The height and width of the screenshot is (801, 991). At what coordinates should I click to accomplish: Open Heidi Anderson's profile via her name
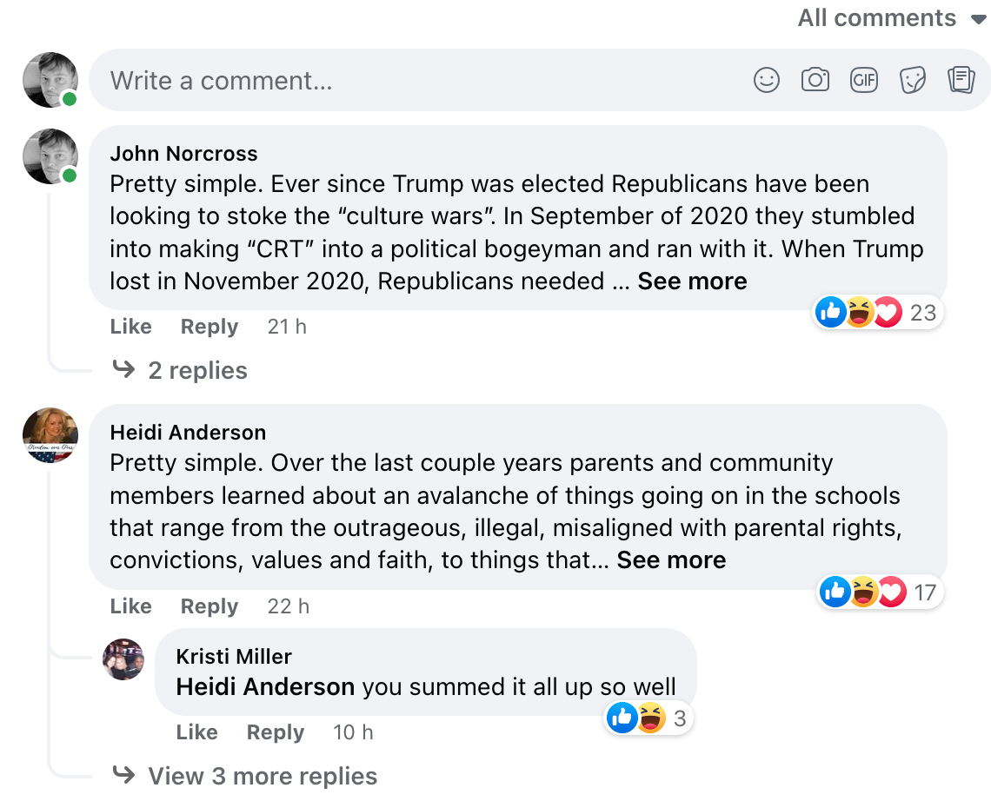[x=188, y=432]
